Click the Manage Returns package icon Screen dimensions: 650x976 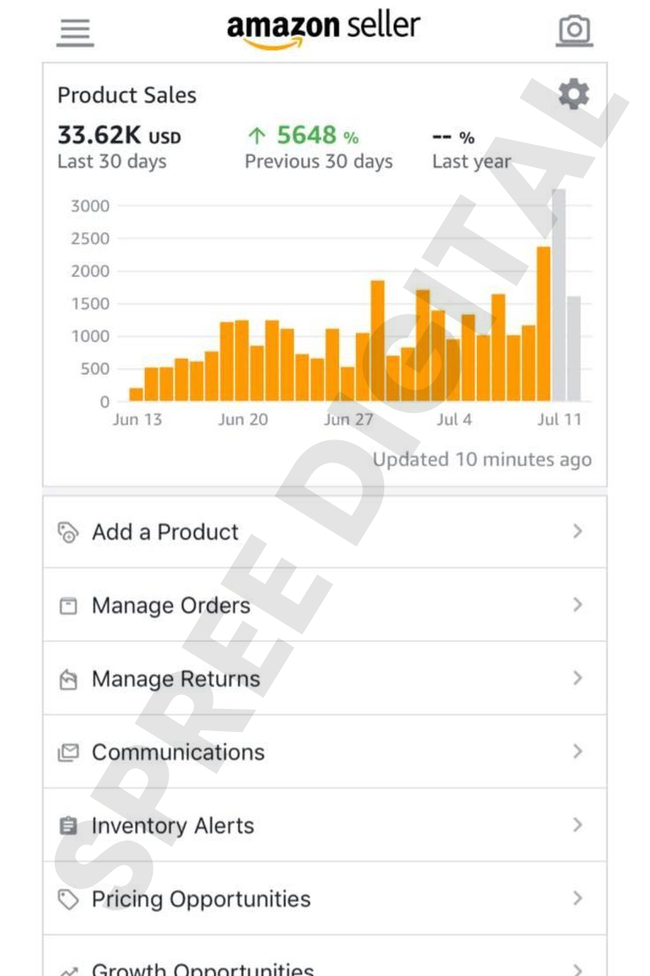click(x=68, y=679)
